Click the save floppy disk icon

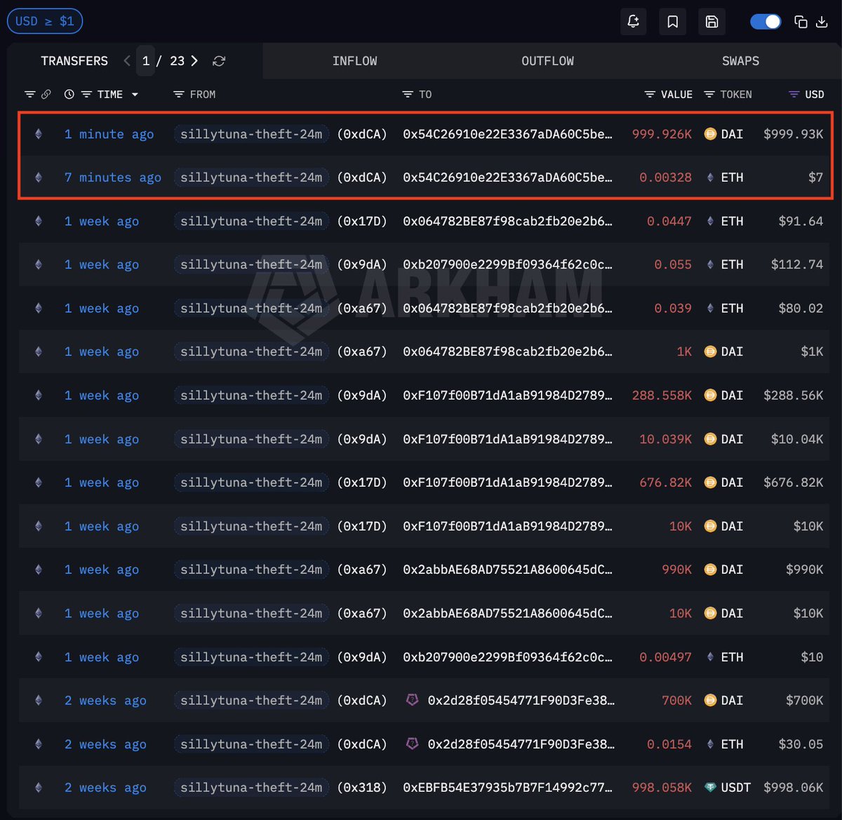point(711,22)
